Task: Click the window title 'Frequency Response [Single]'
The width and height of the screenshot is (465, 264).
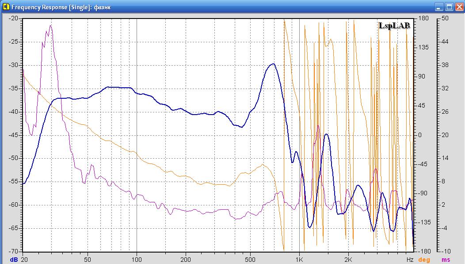Action: tap(51, 7)
